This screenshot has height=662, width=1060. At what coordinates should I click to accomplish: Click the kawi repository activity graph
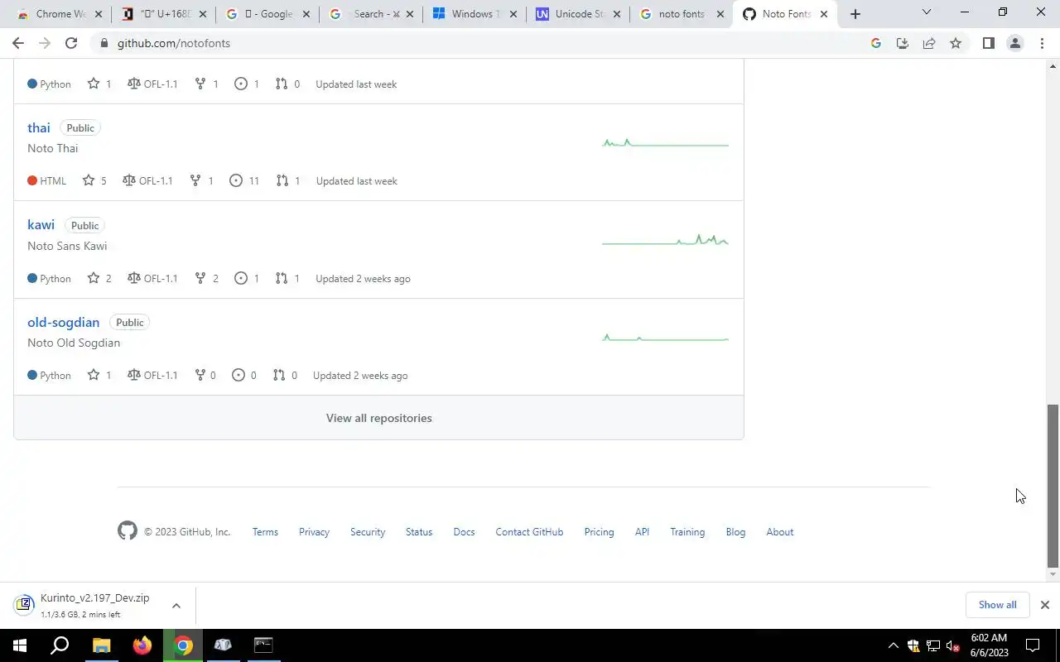coord(665,240)
